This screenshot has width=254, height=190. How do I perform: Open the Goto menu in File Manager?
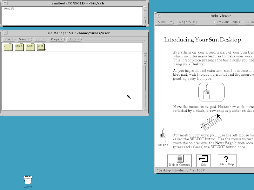point(74,39)
